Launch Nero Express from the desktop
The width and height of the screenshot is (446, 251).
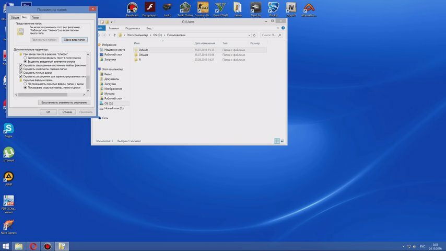(x=8, y=227)
